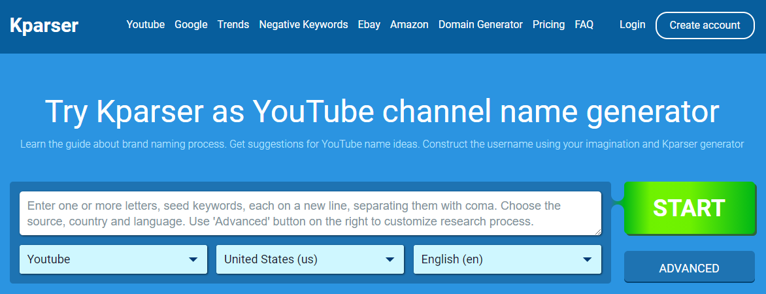The height and width of the screenshot is (294, 766).
Task: Go to the Amazon nav item
Action: click(409, 24)
